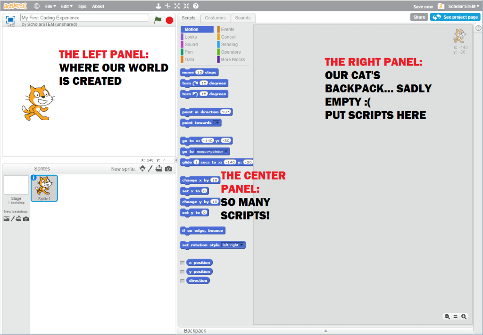Open Sprite1 info button
The width and height of the screenshot is (483, 335).
34,178
